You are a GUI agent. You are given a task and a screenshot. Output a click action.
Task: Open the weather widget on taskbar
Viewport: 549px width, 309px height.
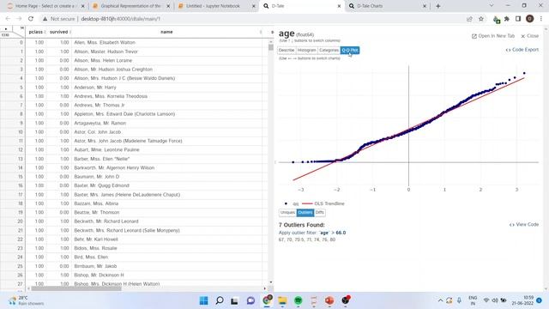27,300
